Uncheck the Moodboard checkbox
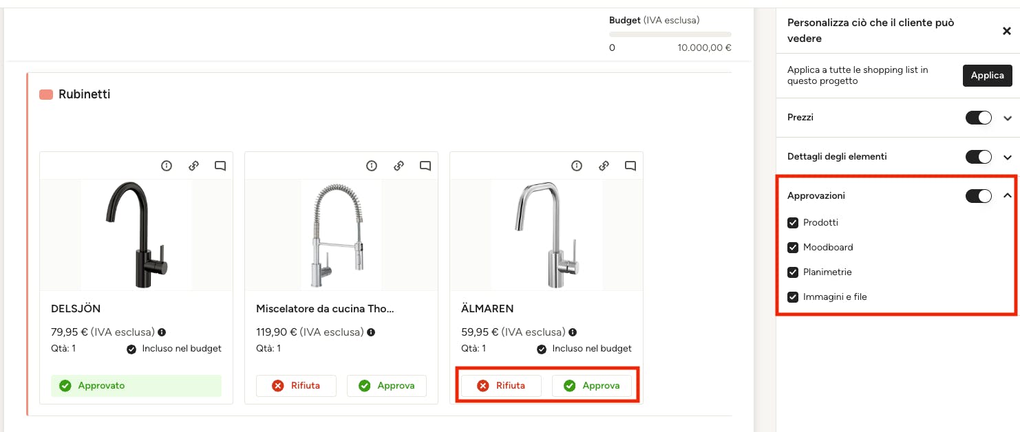The height and width of the screenshot is (432, 1020). pos(793,248)
